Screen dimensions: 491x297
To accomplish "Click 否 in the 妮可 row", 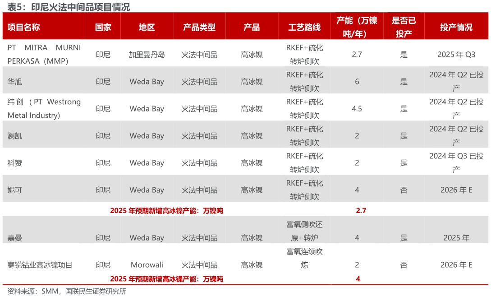I will pos(404,190).
